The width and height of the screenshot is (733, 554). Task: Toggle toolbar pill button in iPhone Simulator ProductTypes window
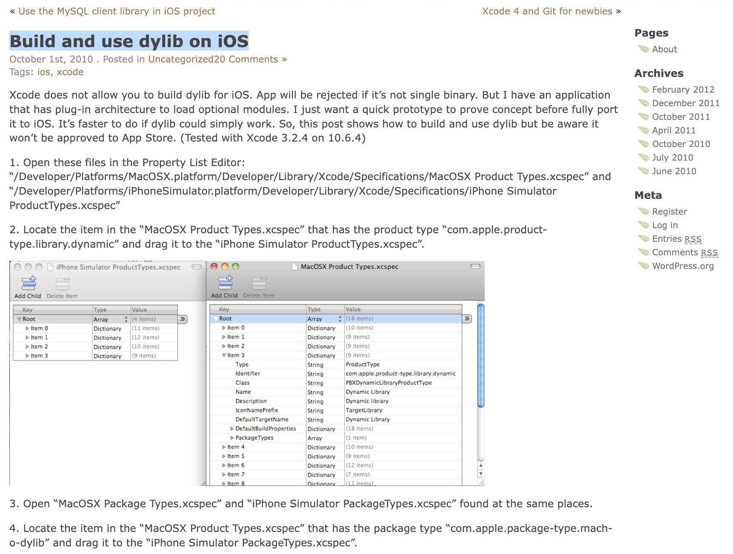pos(196,267)
